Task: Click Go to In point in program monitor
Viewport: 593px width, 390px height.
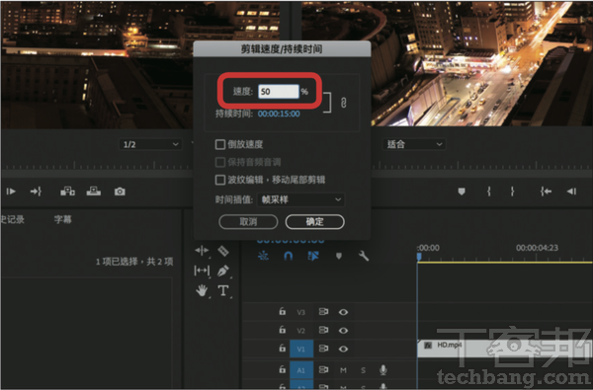Action: [546, 192]
